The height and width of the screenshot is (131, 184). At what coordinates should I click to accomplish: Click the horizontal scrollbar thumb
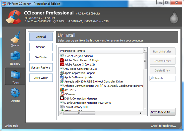(79, 113)
